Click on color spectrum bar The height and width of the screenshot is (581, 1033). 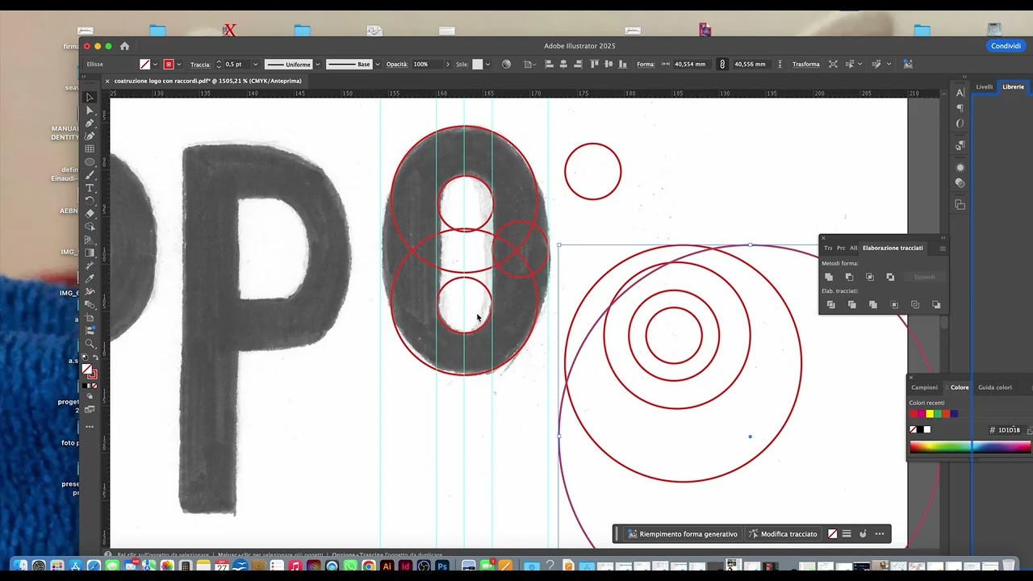pos(969,447)
